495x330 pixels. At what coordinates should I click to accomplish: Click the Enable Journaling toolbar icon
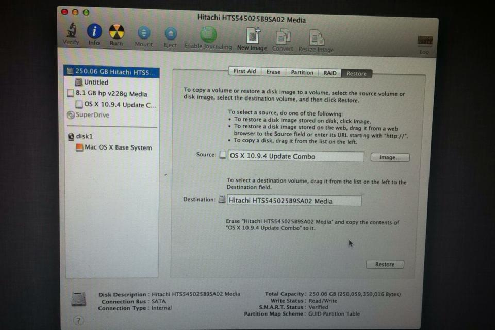point(208,35)
